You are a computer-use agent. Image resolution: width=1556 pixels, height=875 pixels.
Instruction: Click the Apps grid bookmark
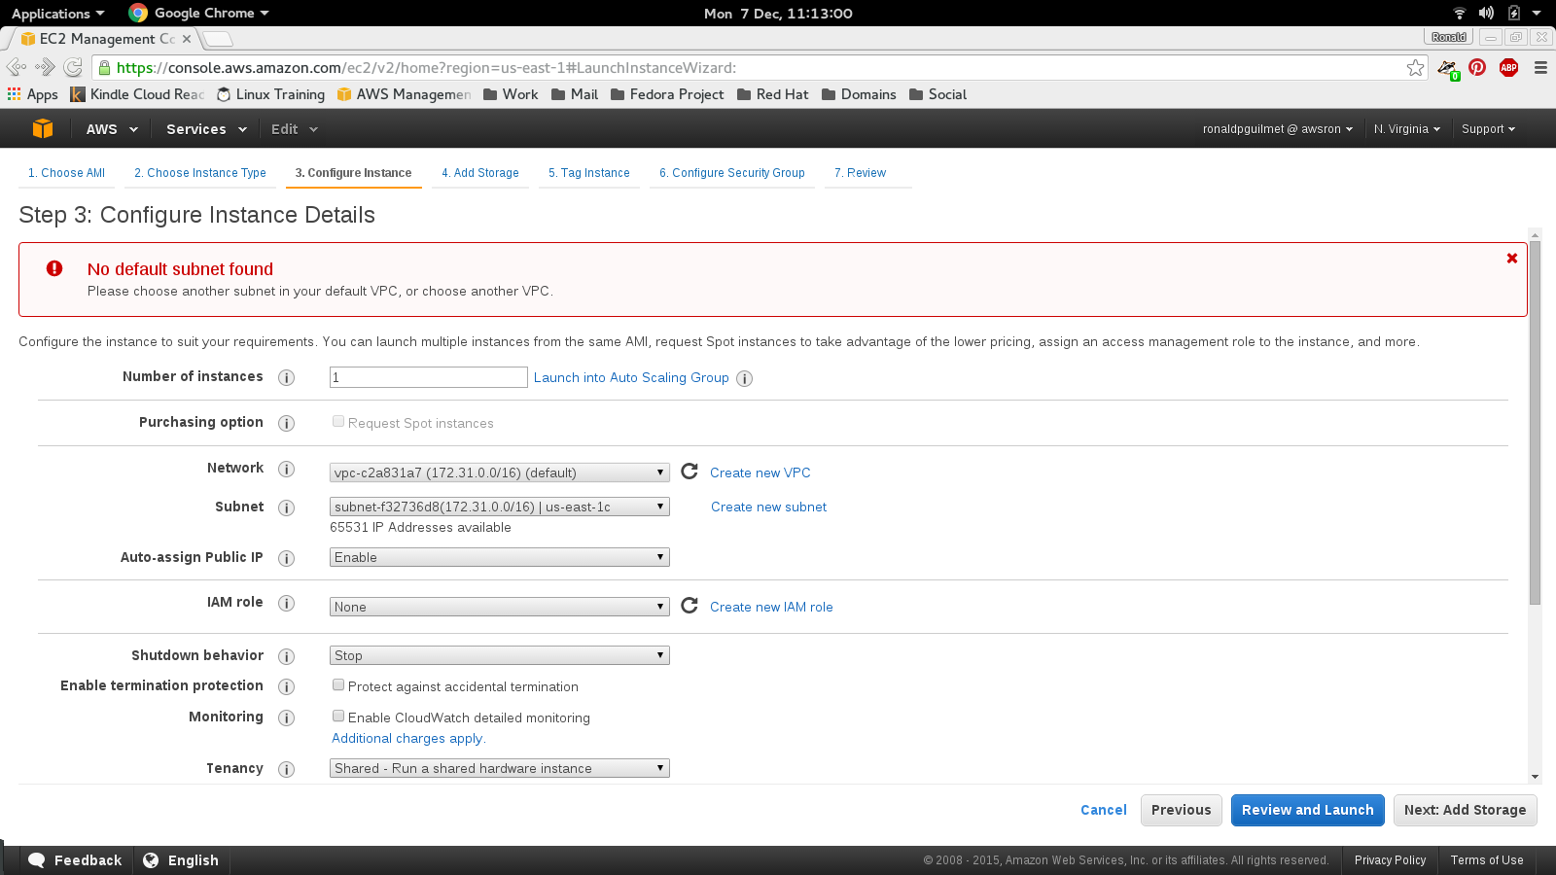(x=33, y=94)
